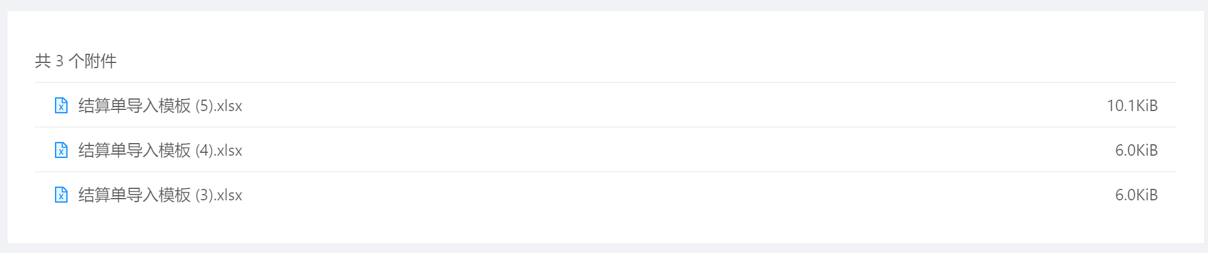Viewport: 1208px width, 253px height.
Task: Click the 6.0KiB size of template (3)
Action: click(x=1136, y=195)
